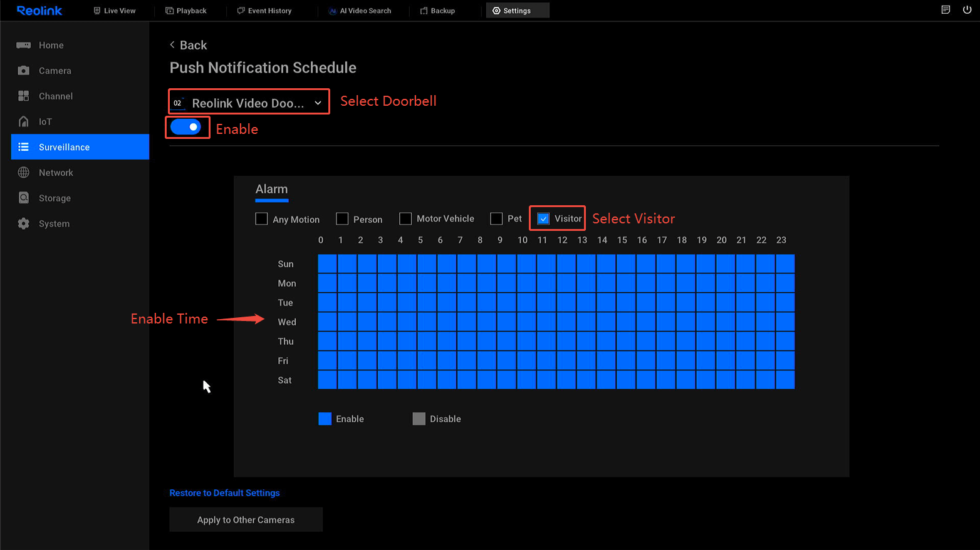Click the Camera icon in sidebar
This screenshot has height=550, width=980.
(x=24, y=71)
